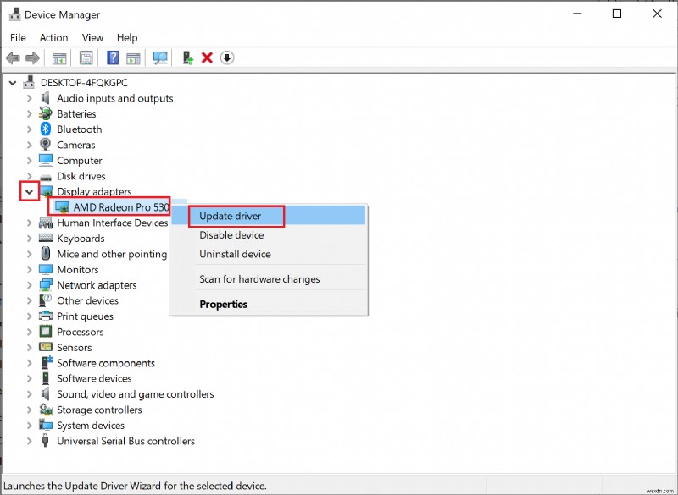Click the red X Uninstall device icon
Viewport: 678px width, 495px height.
click(x=207, y=58)
